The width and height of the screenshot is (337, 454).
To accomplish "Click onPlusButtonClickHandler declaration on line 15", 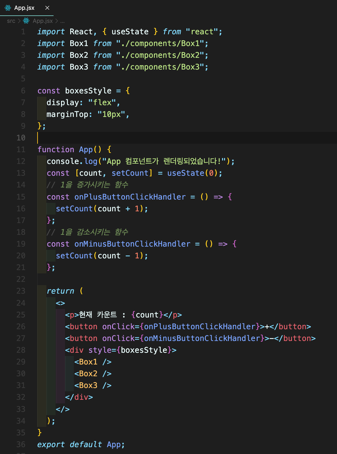I will click(x=130, y=197).
